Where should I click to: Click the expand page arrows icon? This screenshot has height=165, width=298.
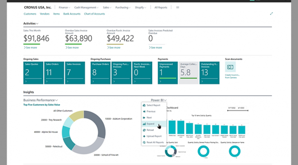pyautogui.click(x=271, y=13)
